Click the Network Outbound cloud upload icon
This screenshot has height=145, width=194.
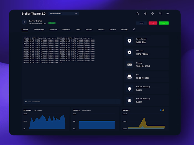(x=129, y=101)
